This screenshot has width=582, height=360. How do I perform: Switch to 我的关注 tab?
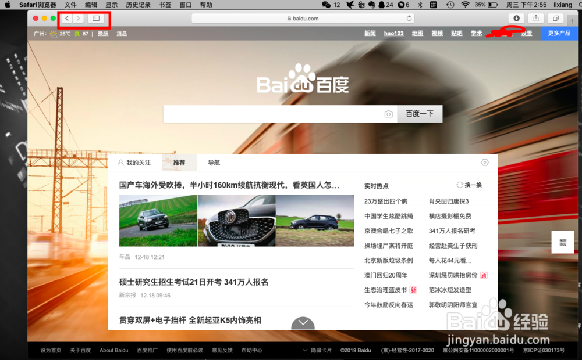point(134,163)
